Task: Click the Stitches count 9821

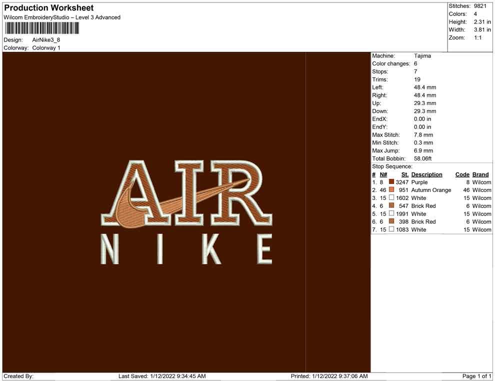Action: [479, 6]
